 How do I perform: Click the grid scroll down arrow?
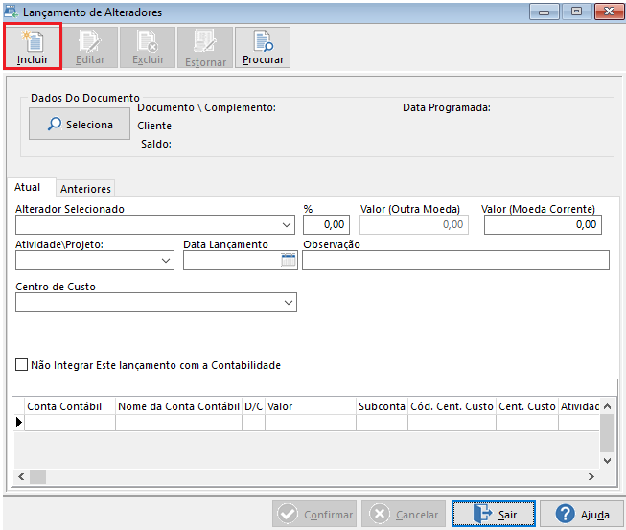point(607,461)
